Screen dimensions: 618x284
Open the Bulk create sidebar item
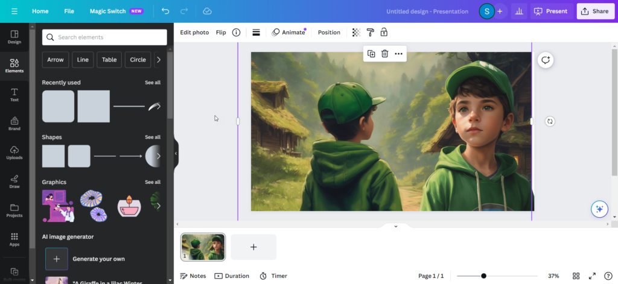click(x=14, y=274)
